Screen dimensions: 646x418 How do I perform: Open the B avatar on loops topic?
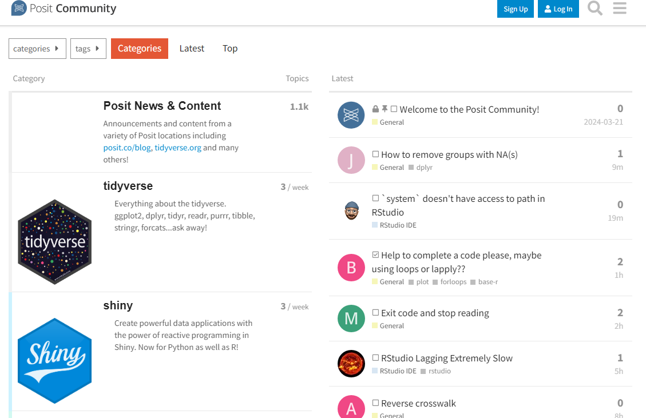351,268
